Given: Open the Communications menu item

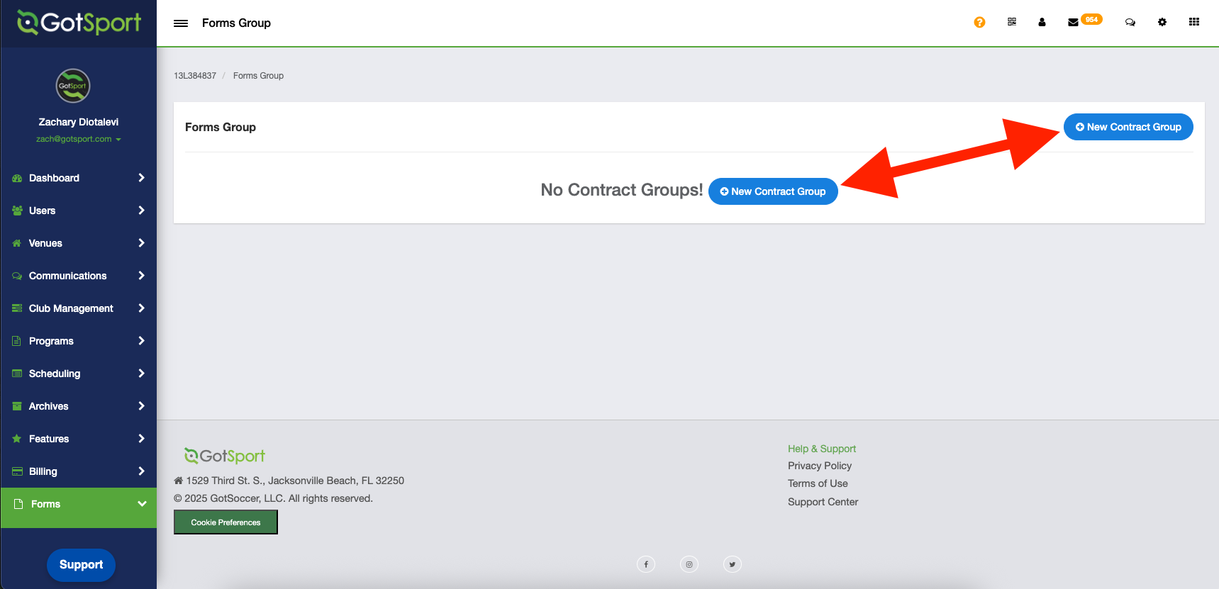Looking at the screenshot, I should point(79,276).
